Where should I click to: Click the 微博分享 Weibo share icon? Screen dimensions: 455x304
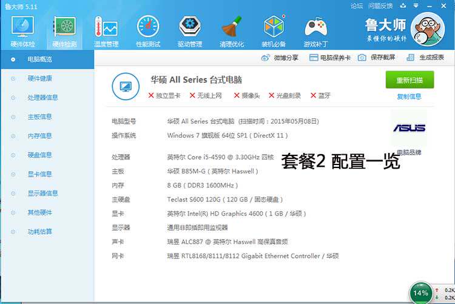pos(265,58)
